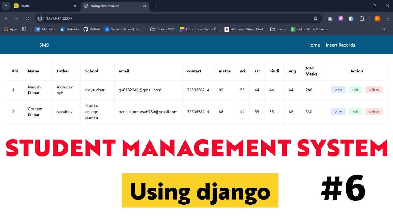Open the Mediafire bookmark

tap(46, 29)
